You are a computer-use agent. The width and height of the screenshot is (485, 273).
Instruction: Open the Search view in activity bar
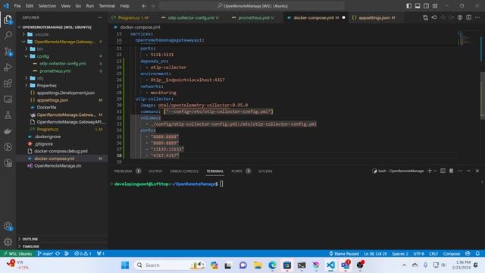coord(8,36)
